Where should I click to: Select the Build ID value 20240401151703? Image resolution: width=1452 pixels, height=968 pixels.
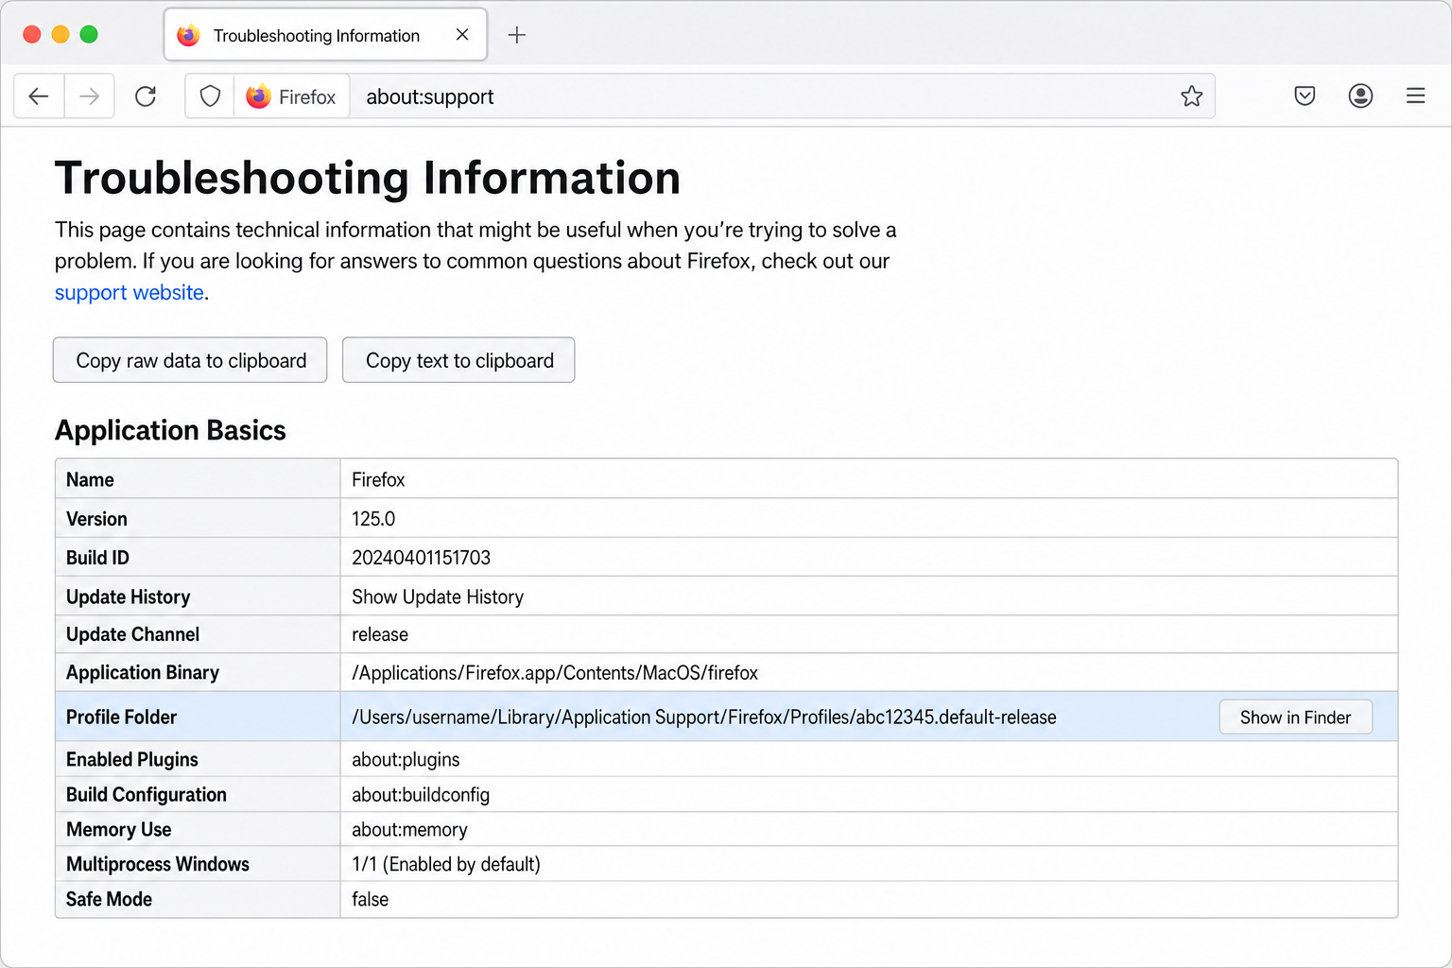421,558
